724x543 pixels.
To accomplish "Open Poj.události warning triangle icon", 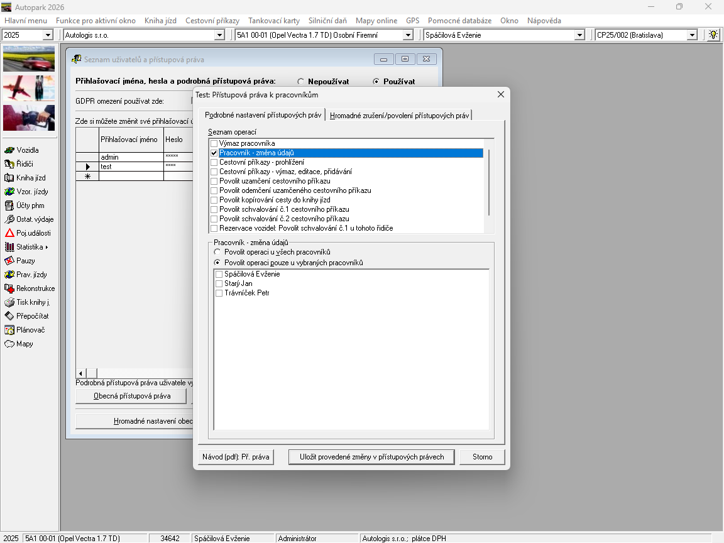I will [x=9, y=233].
